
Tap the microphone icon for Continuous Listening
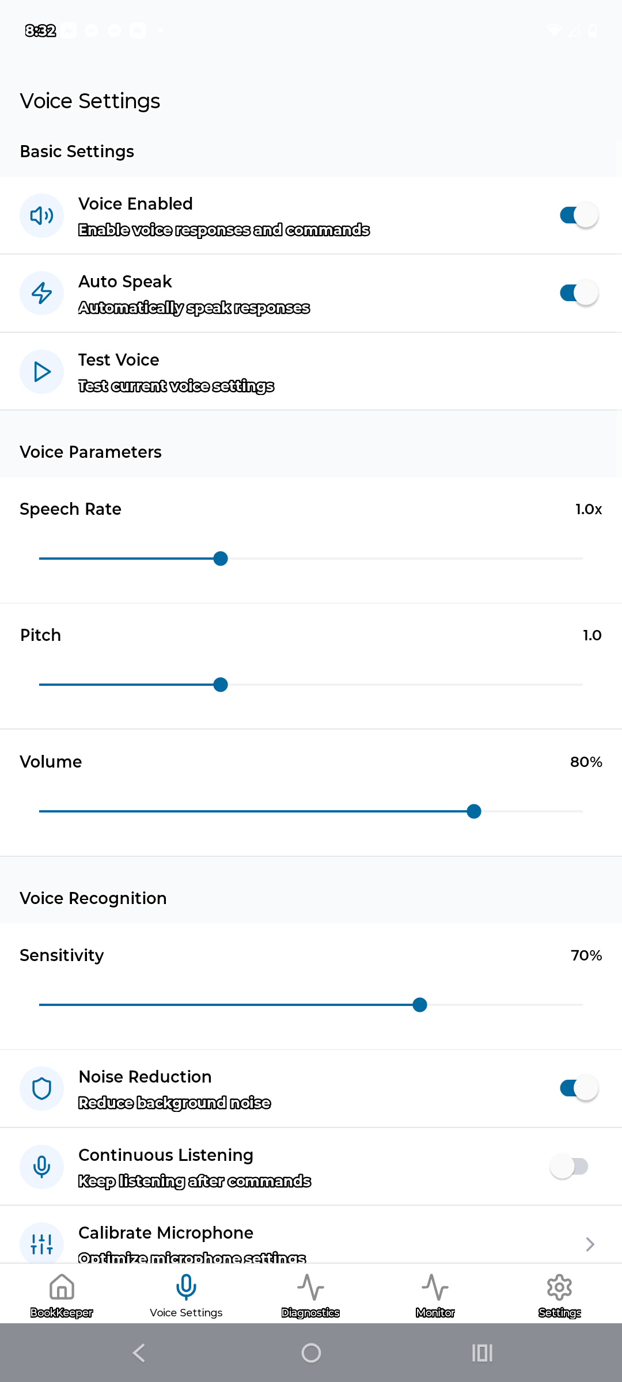click(x=41, y=1167)
